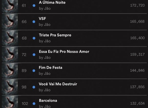The width and height of the screenshot is (148, 108).
Task: Click blue dot beside Essa Eu Fiz Pro Nosso Amor
Action: coord(34,55)
